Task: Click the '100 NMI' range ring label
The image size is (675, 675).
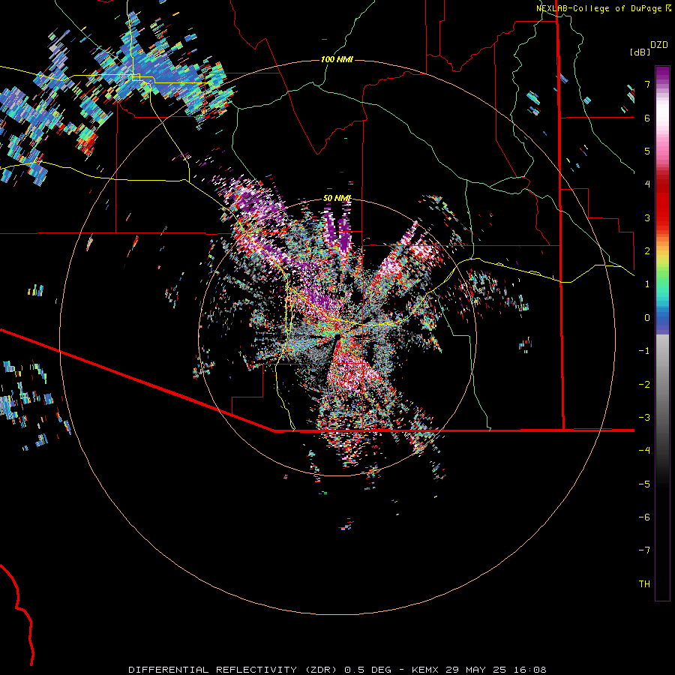Action: 337,59
